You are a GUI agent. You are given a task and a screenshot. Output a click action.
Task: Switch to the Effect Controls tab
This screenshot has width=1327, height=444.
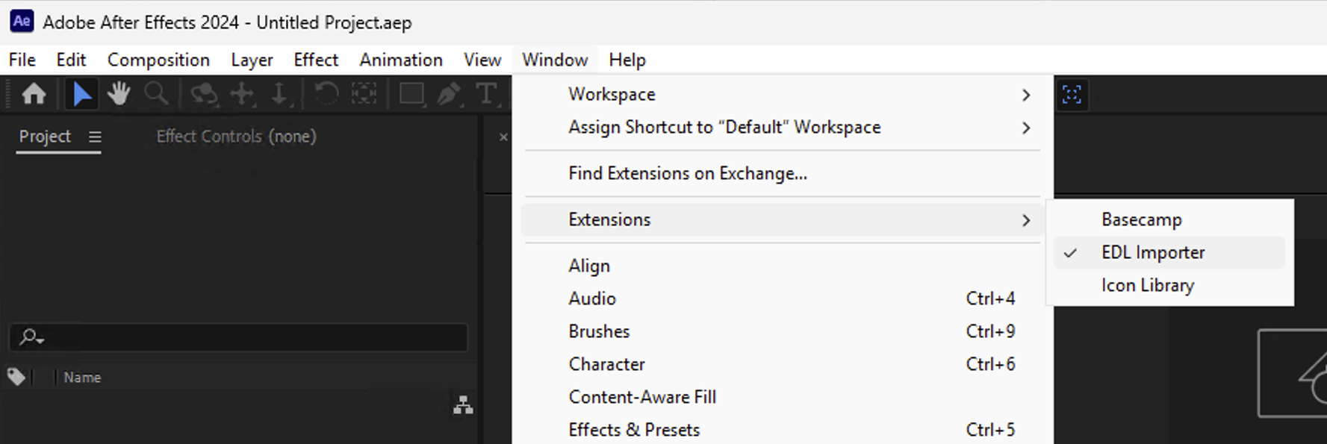click(236, 137)
